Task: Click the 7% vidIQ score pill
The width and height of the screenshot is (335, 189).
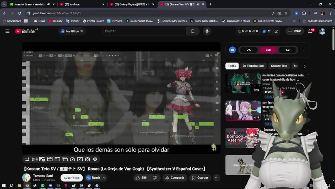Action: tap(249, 50)
